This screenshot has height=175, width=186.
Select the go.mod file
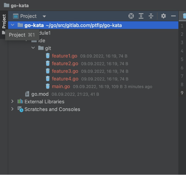(x=40, y=94)
